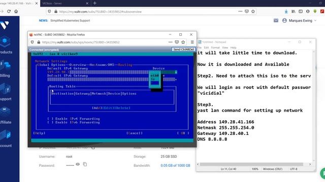Screen dimensions: 325x182
Task: Open the Simplified Kubernetes Support news link
Action: tap(70, 21)
